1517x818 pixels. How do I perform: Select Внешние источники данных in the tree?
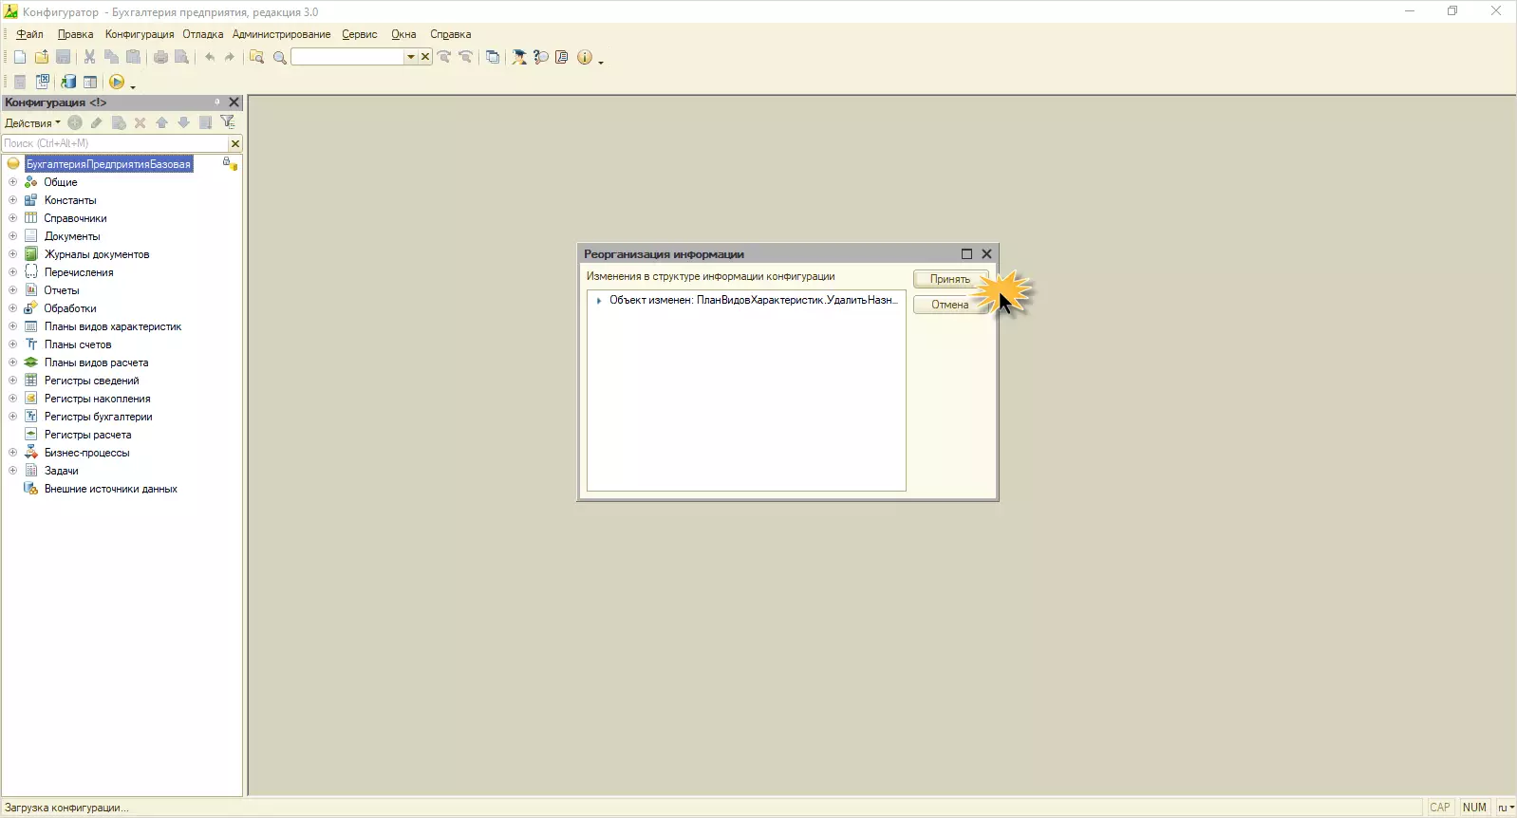point(111,489)
